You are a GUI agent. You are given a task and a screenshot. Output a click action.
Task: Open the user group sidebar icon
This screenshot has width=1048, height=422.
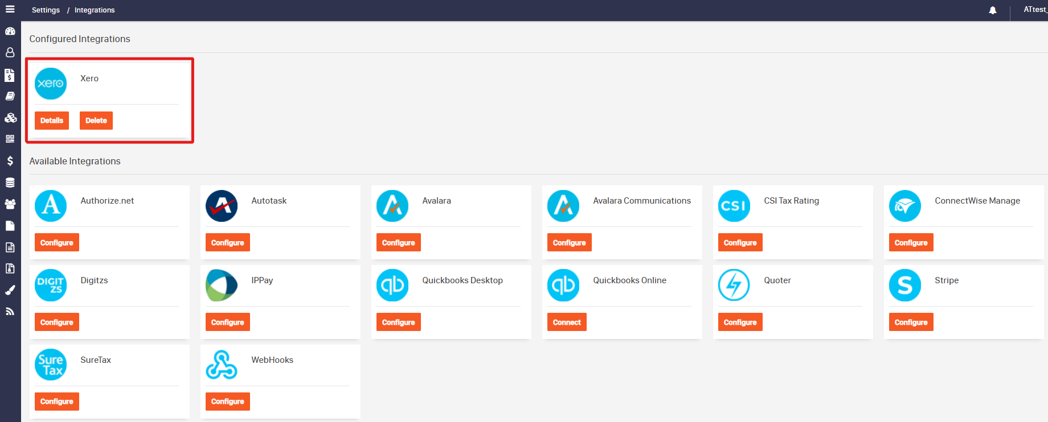[10, 204]
